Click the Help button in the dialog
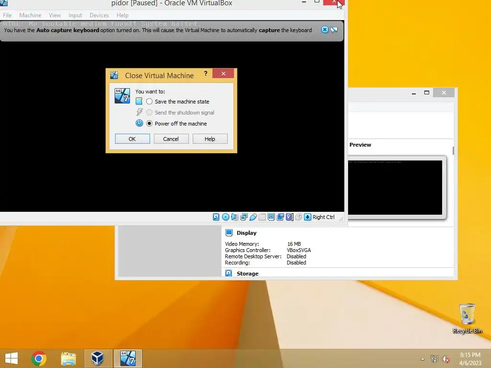The height and width of the screenshot is (368, 491). 210,138
